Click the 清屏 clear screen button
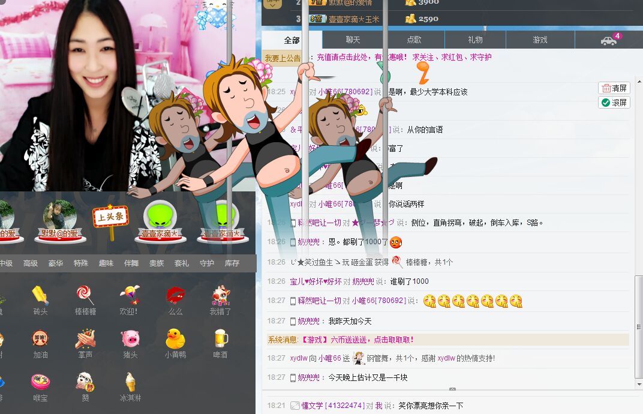Image resolution: width=643 pixels, height=414 pixels. [614, 88]
